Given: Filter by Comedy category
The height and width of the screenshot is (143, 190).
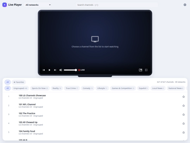Looking at the screenshot, I should (88, 88).
